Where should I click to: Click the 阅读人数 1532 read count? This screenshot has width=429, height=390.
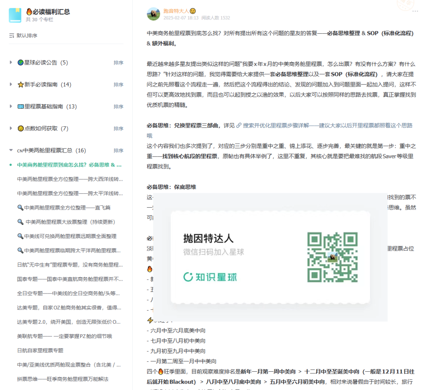[x=216, y=18]
